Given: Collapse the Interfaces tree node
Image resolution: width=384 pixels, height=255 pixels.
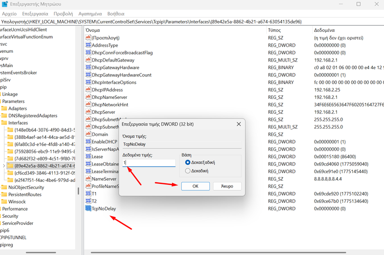Looking at the screenshot, I should (x=2, y=123).
